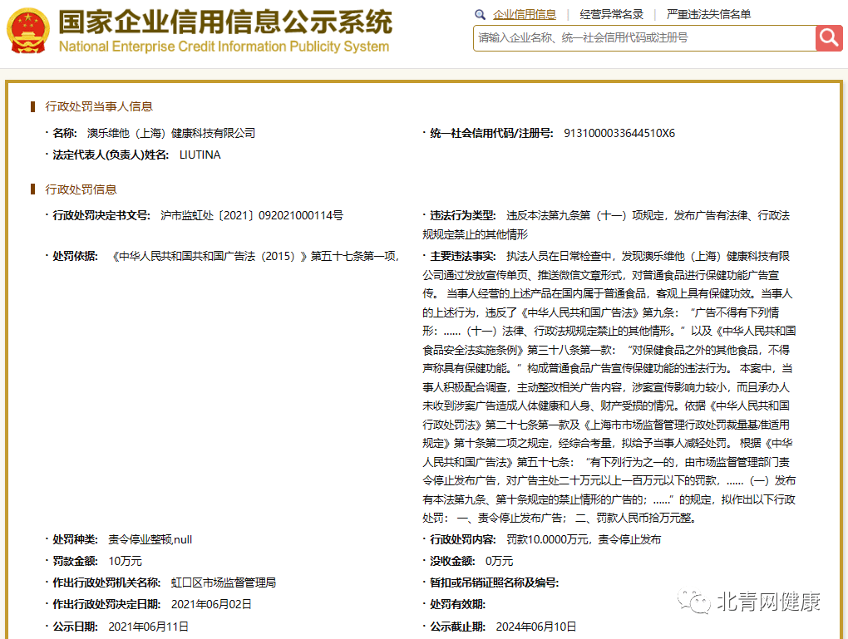The height and width of the screenshot is (639, 848).
Task: Focus the enterprise name search input box
Action: (x=643, y=38)
